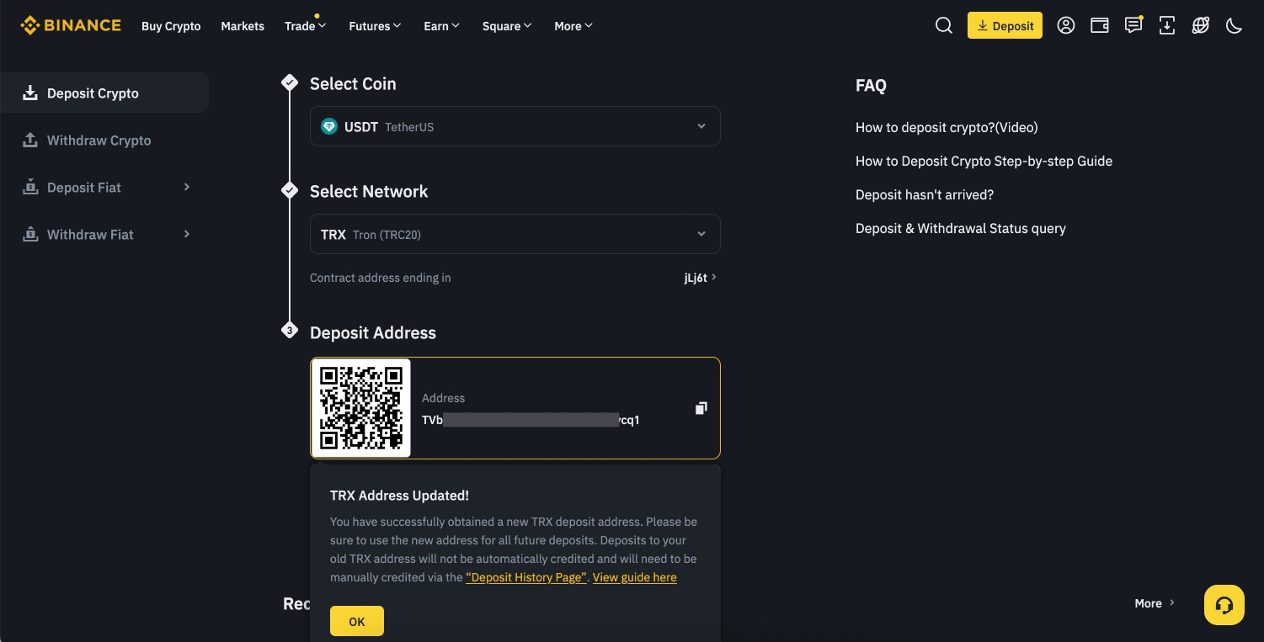Expand the Futures menu
This screenshot has height=642, width=1264.
(376, 26)
